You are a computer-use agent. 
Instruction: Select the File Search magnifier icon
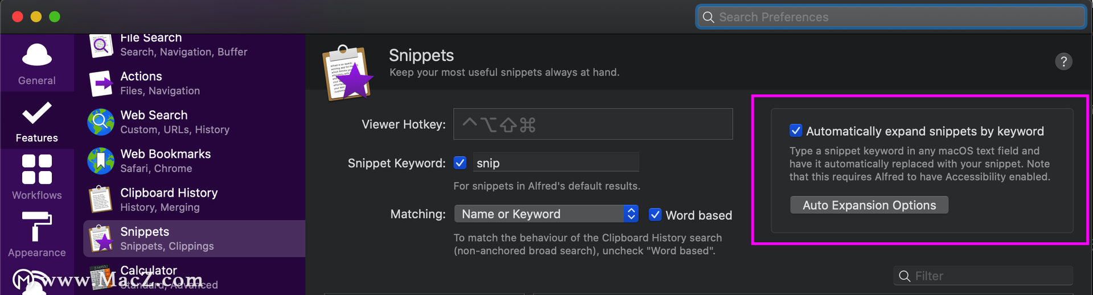coord(101,45)
